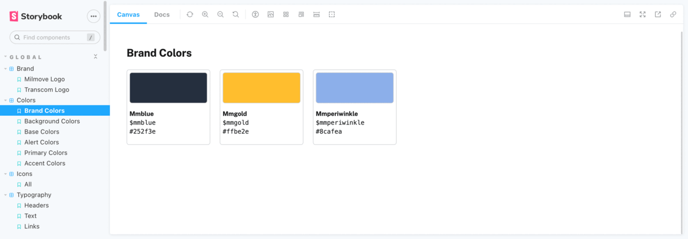Open the Primary Colors story

point(46,153)
